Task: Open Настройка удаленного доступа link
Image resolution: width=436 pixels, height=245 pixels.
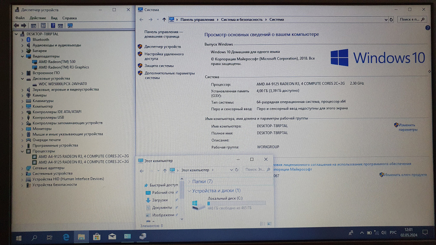Action: 164,56
